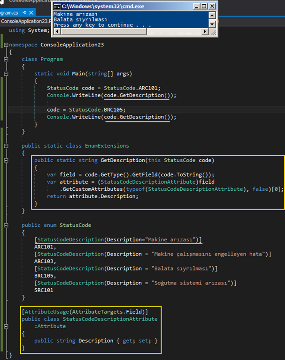Collapse the StatusCode enum block
Image resolution: width=285 pixels, height=360 pixels.
tap(6, 225)
